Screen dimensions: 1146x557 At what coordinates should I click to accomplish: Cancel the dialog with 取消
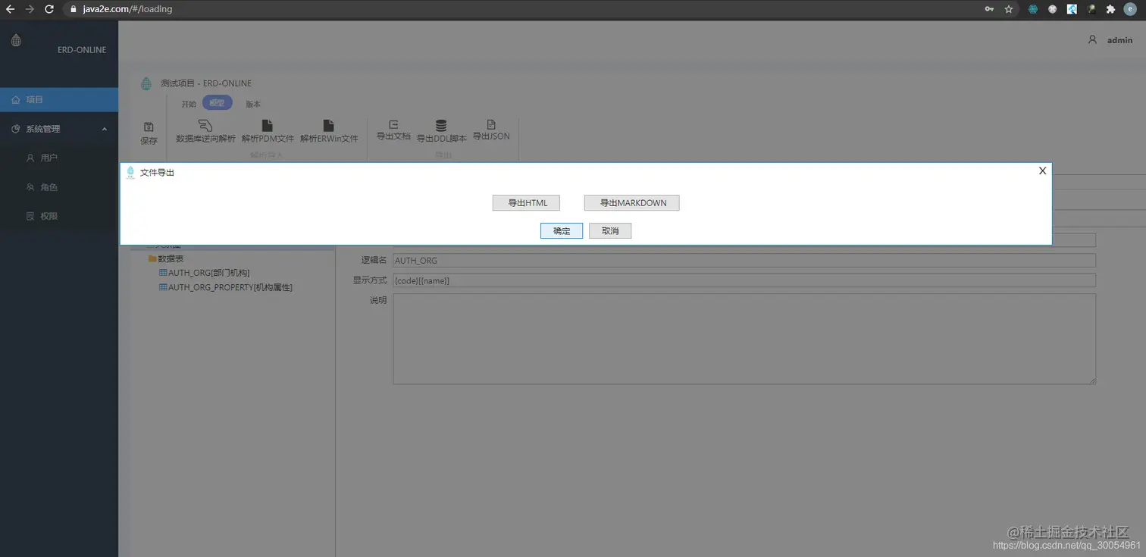pyautogui.click(x=610, y=231)
